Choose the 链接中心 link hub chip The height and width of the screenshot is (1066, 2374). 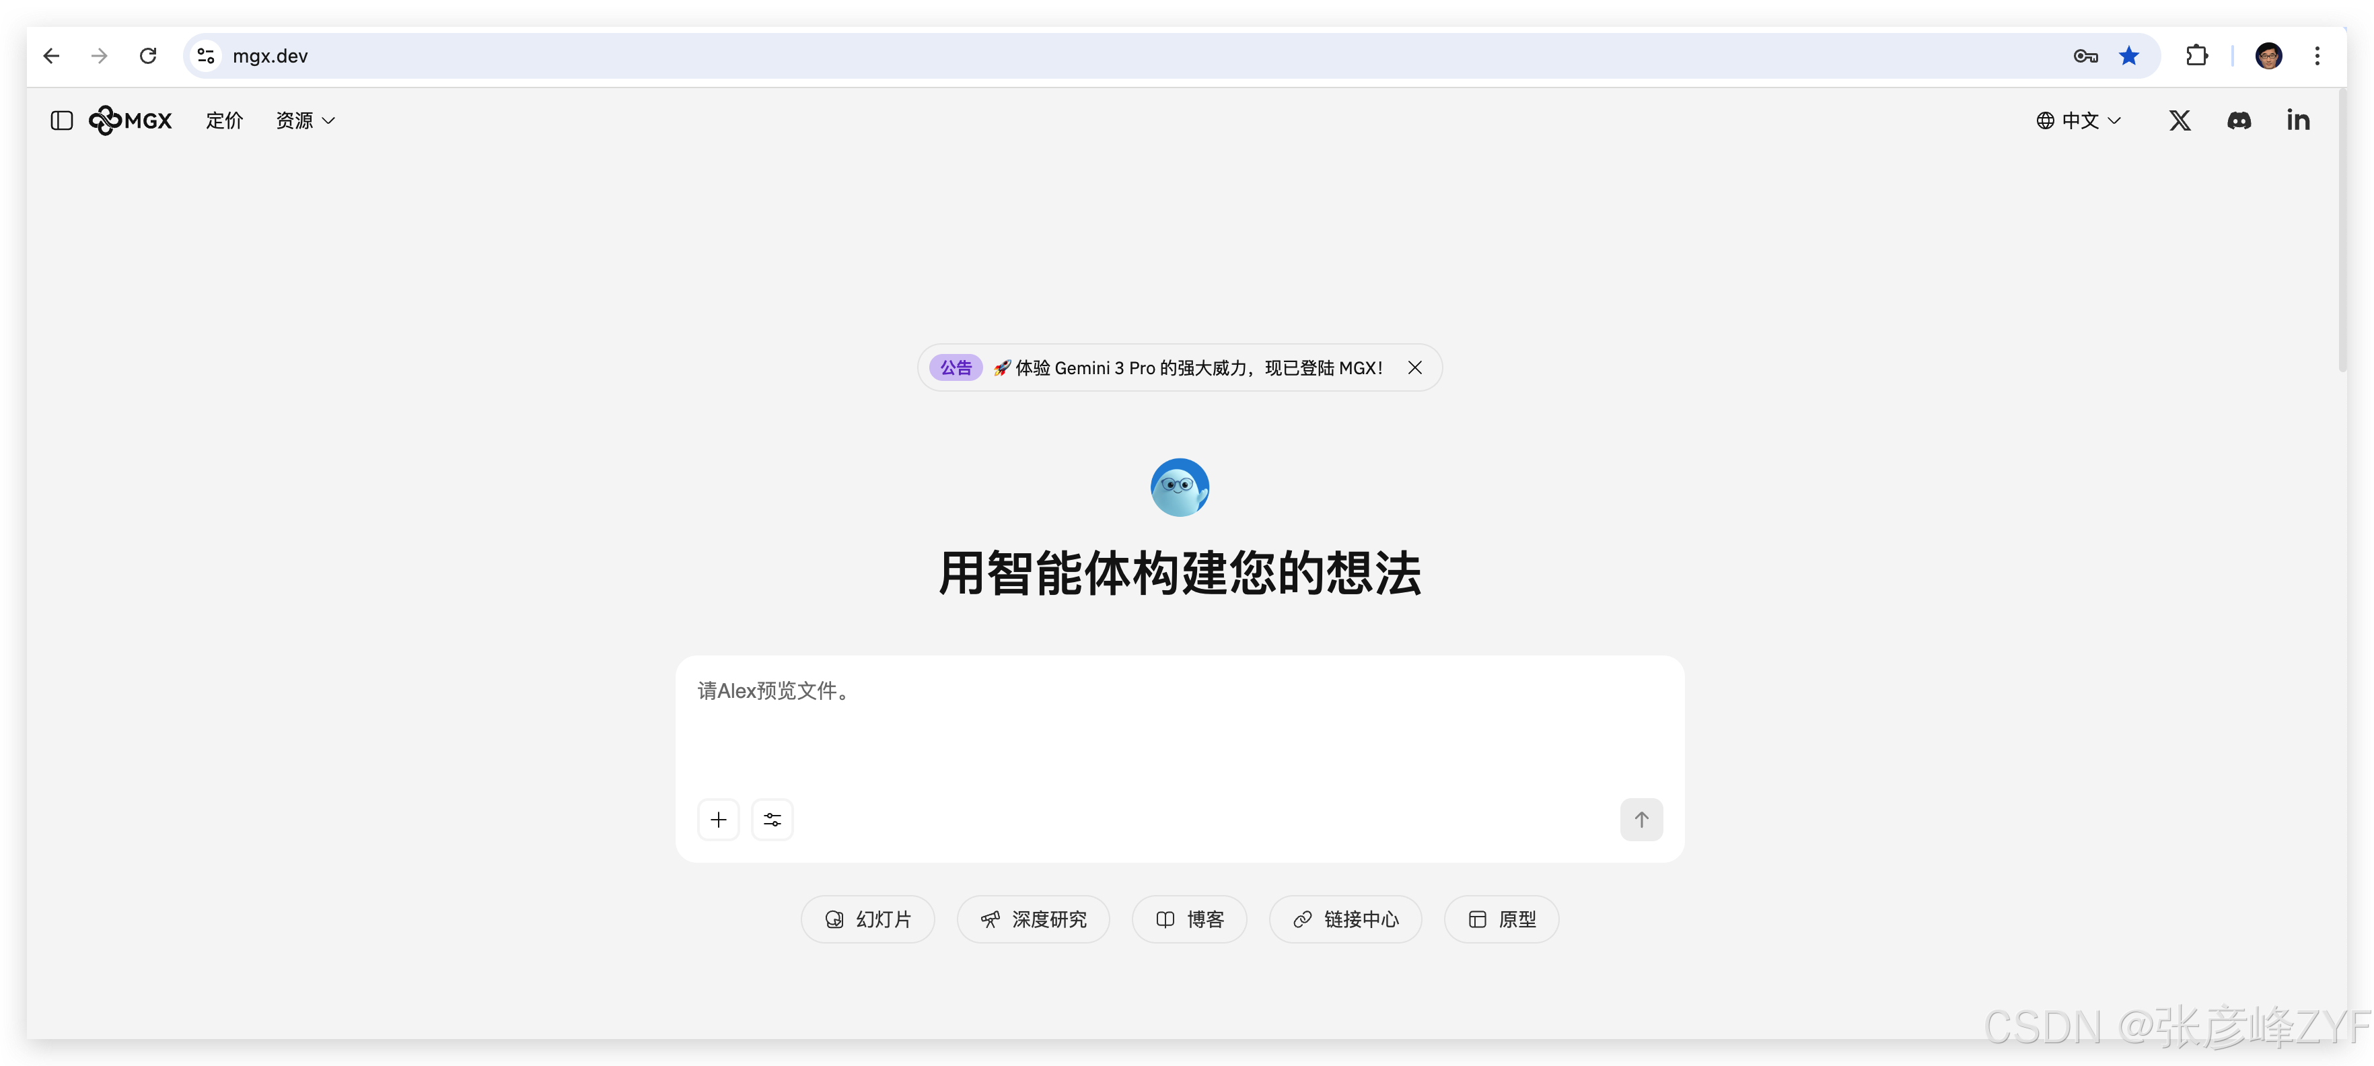1344,919
